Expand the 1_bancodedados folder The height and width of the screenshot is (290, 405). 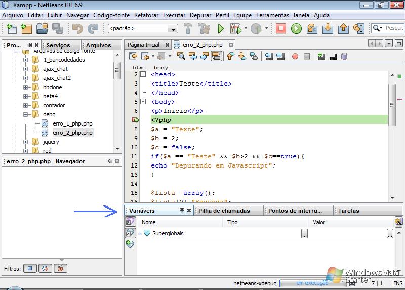[x=25, y=60]
